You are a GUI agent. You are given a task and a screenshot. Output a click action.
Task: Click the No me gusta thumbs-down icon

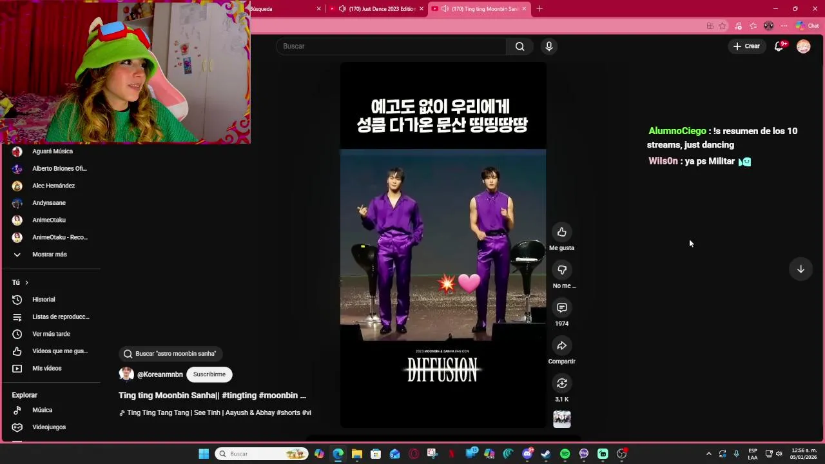(x=562, y=270)
